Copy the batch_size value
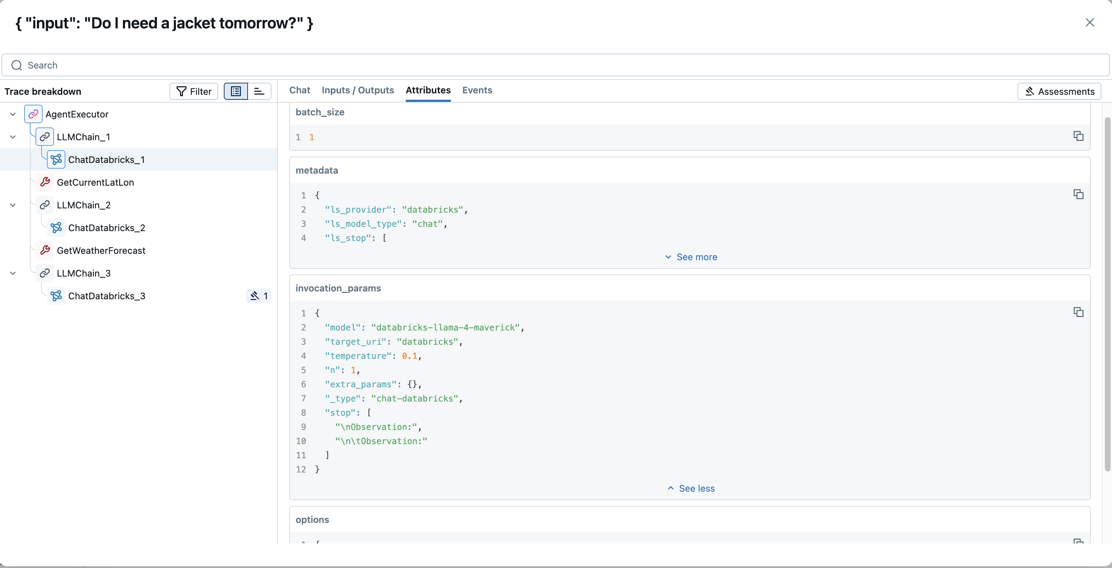Image resolution: width=1112 pixels, height=568 pixels. tap(1078, 136)
